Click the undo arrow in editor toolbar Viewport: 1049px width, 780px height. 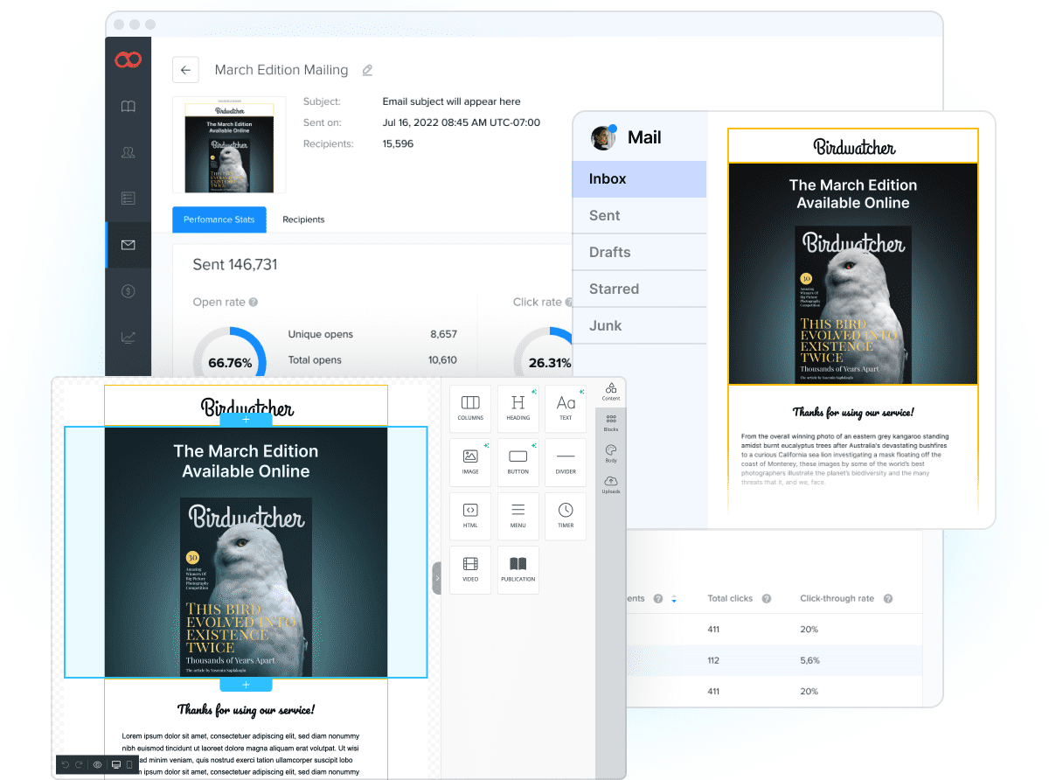point(66,764)
